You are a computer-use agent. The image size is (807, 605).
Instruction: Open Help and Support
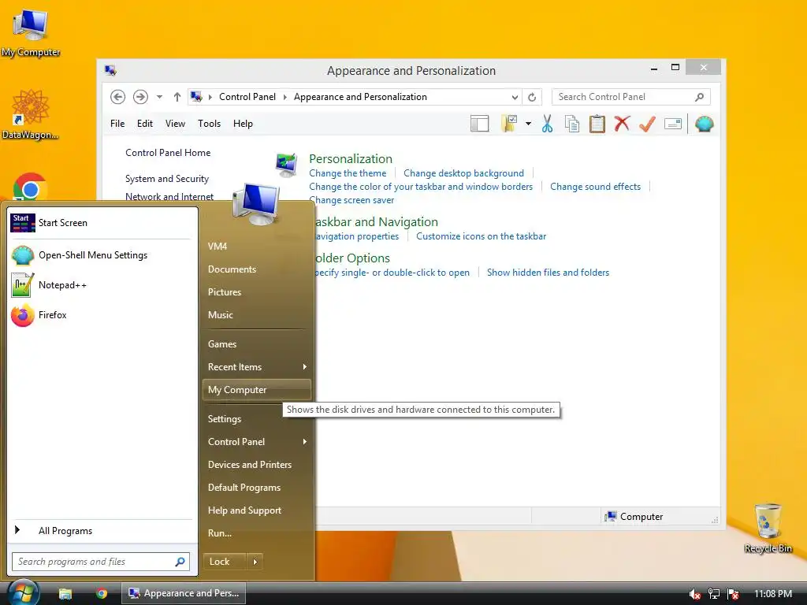coord(256,510)
